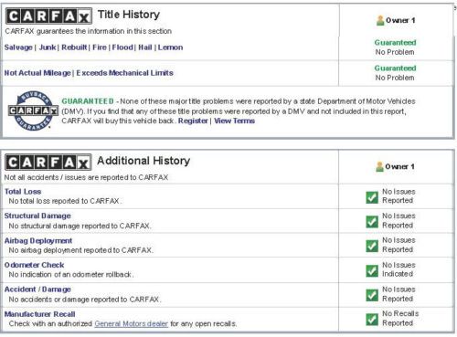
Task: Open the Airbag Deployment details link
Action: [x=38, y=241]
